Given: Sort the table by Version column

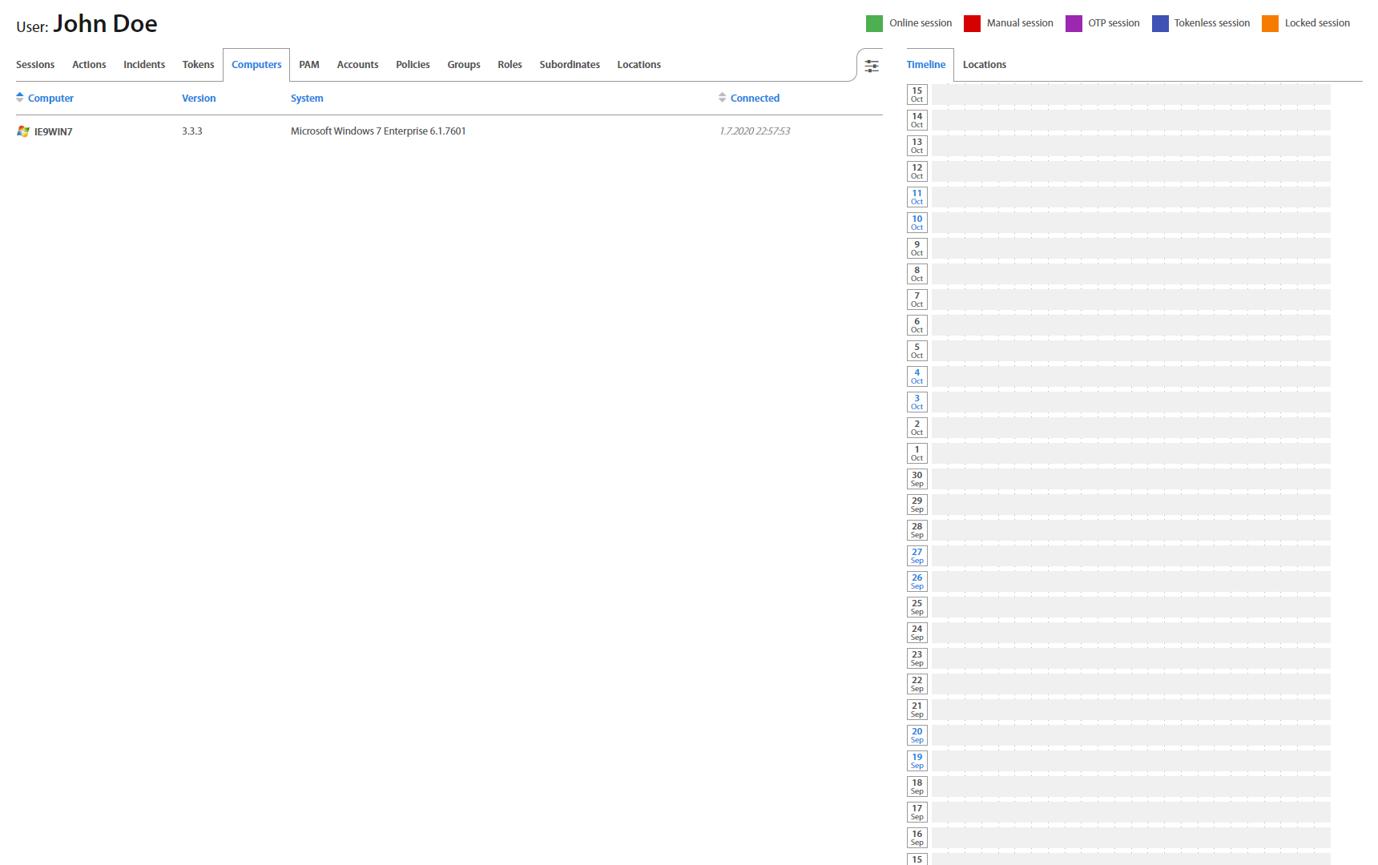Looking at the screenshot, I should (199, 99).
